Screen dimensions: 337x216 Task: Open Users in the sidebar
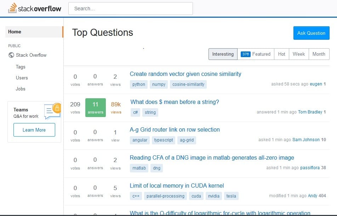[22, 78]
